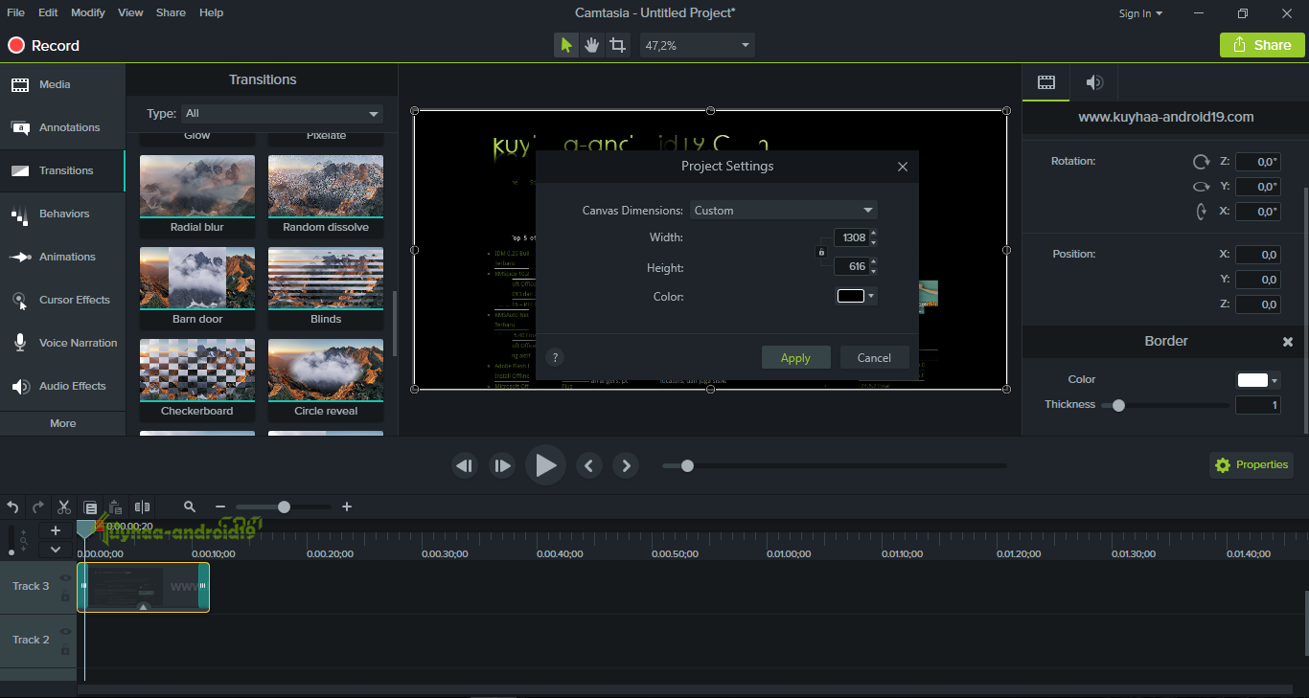1309x698 pixels.
Task: Click the Border Thickness slider handle
Action: point(1118,405)
